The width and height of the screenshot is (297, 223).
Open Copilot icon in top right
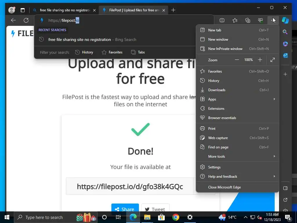[x=285, y=20]
